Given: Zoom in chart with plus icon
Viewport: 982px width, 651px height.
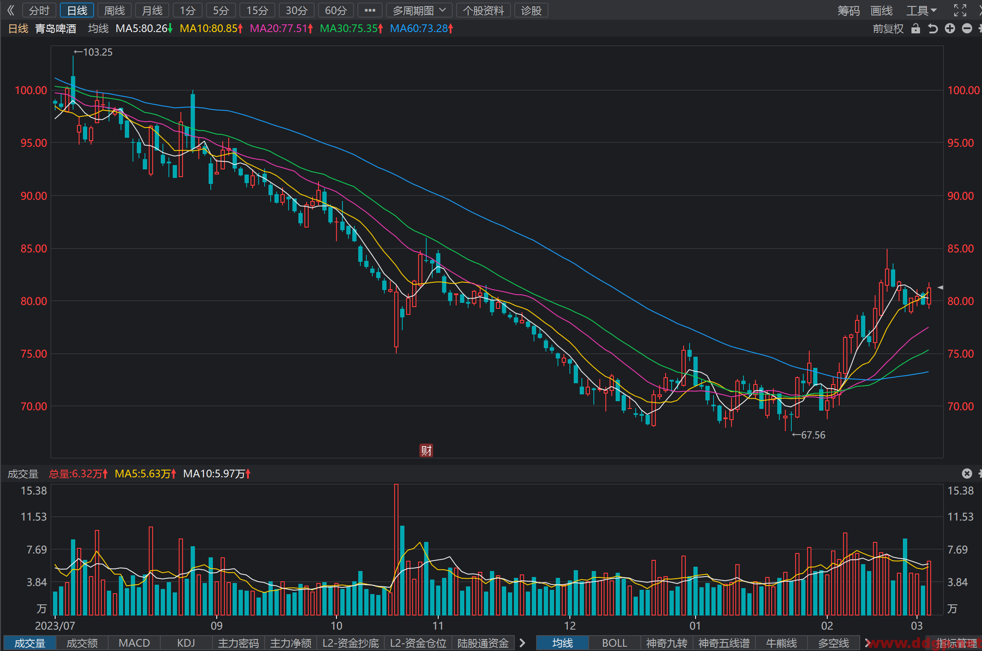Looking at the screenshot, I should [950, 29].
